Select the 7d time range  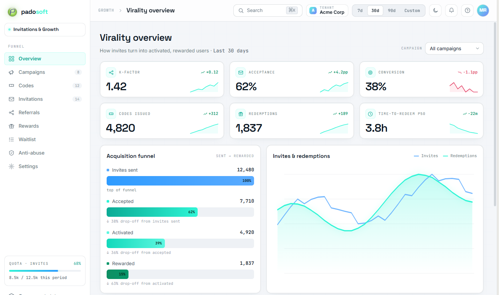[x=360, y=11]
